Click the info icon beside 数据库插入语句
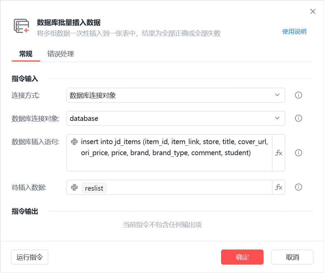The image size is (324, 273). point(298,153)
